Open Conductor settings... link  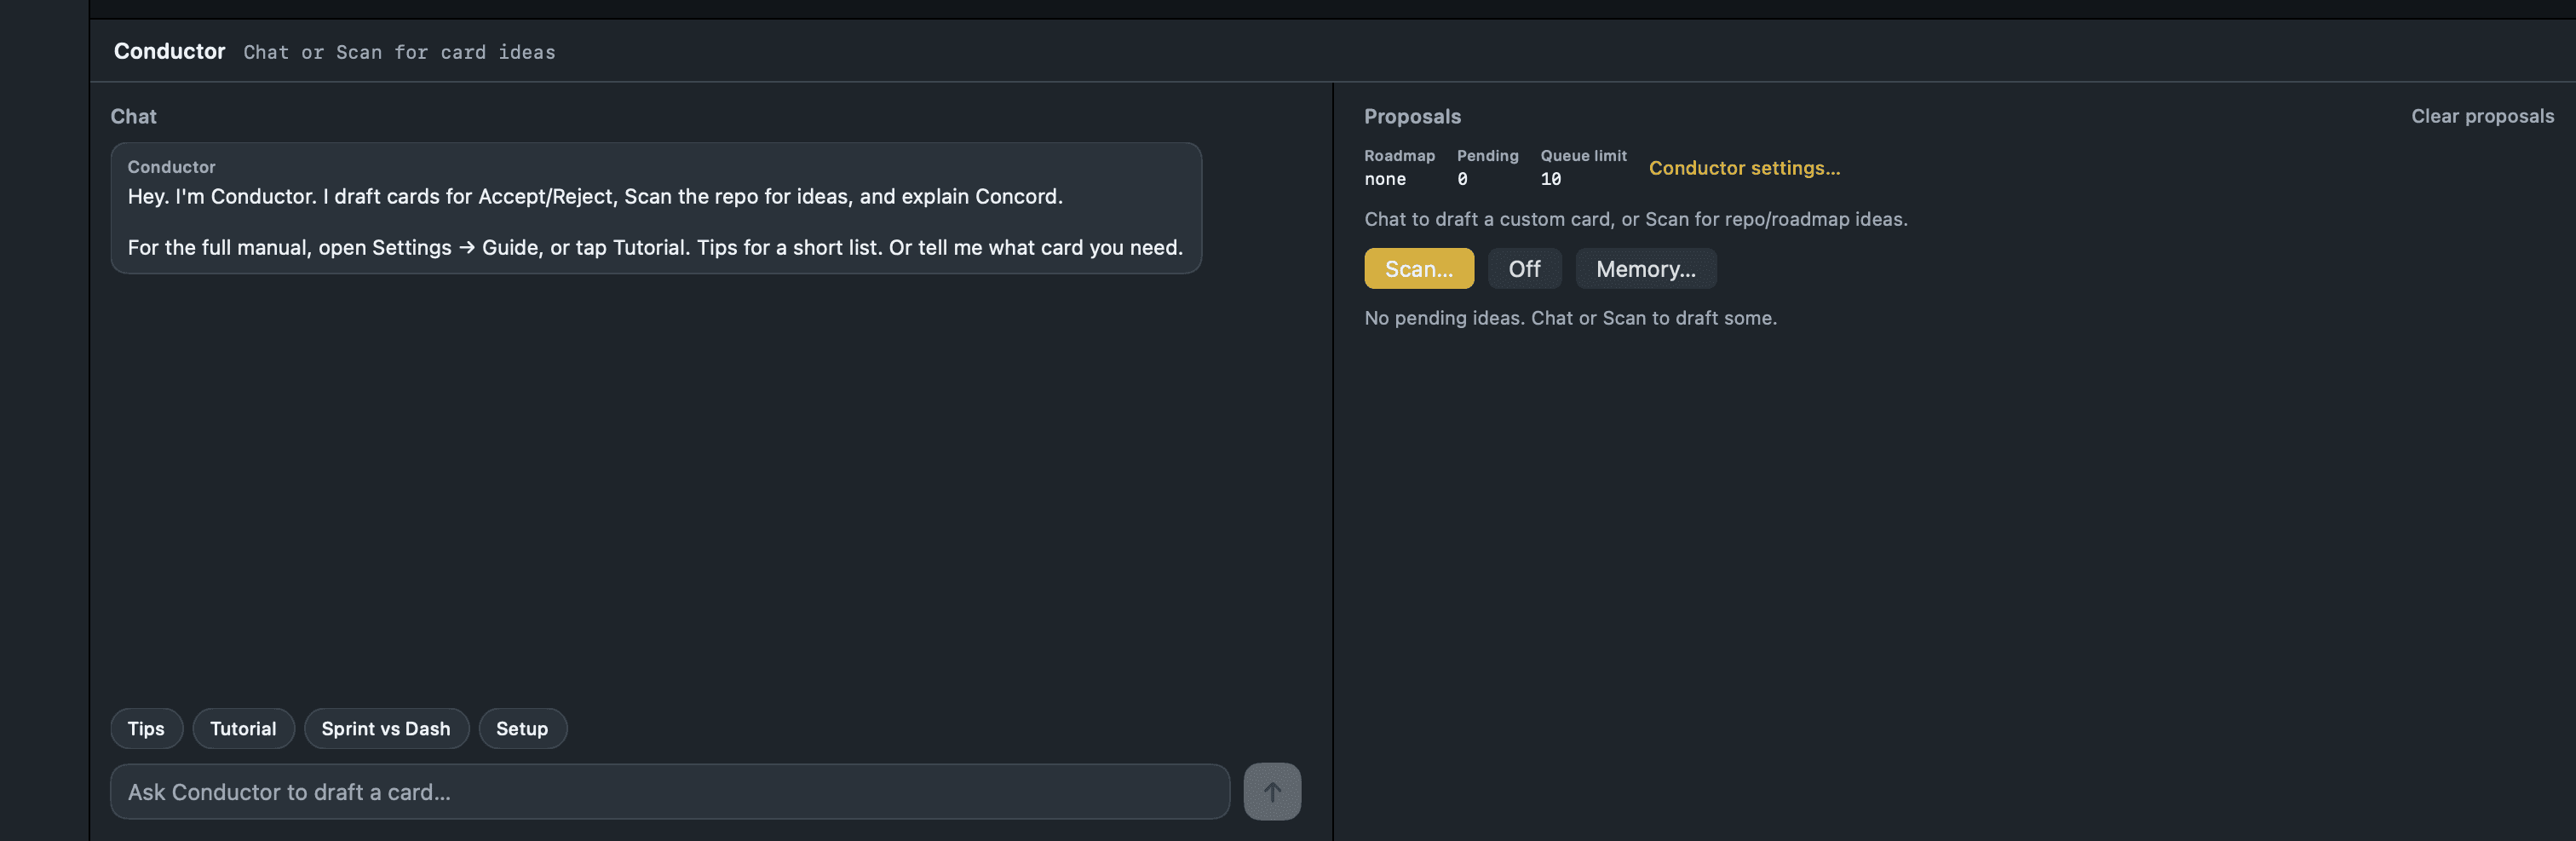click(1744, 168)
